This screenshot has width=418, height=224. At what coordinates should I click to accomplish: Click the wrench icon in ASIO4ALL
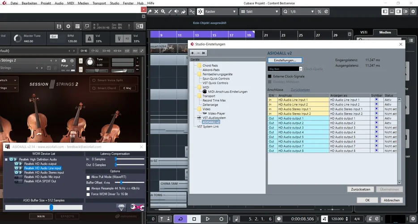(136, 207)
